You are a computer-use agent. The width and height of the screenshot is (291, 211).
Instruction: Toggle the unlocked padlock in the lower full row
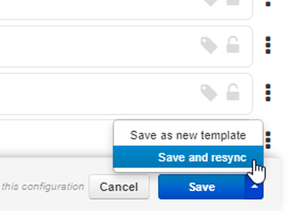(233, 92)
